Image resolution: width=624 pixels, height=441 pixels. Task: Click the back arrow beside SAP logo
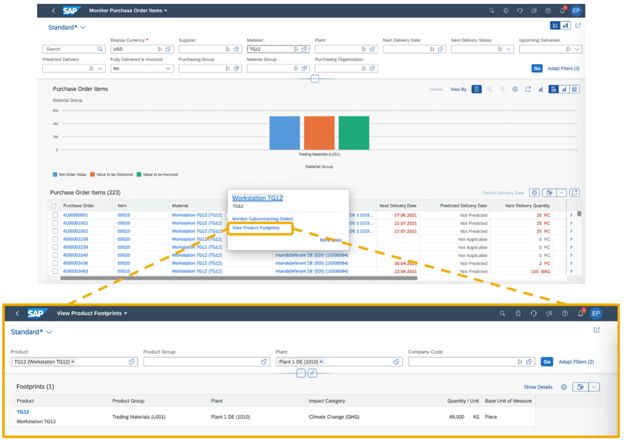[53, 11]
